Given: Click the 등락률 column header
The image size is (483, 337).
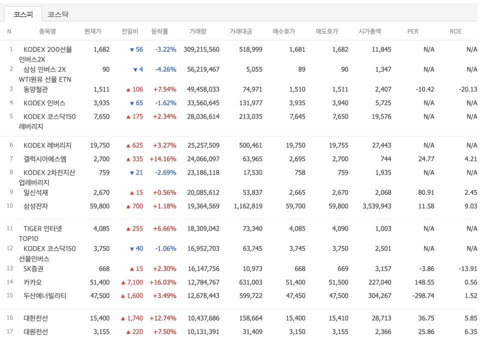Looking at the screenshot, I should point(159,31).
